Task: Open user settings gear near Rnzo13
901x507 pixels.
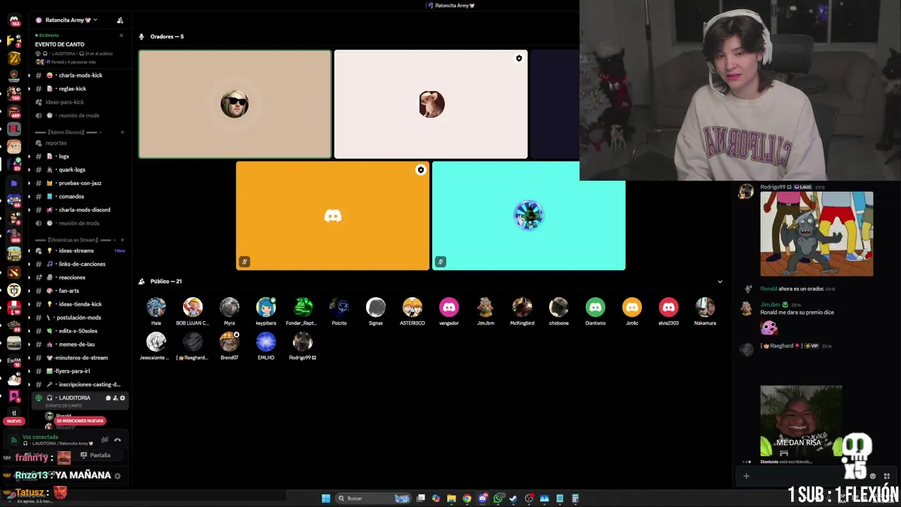Action: coord(118,476)
